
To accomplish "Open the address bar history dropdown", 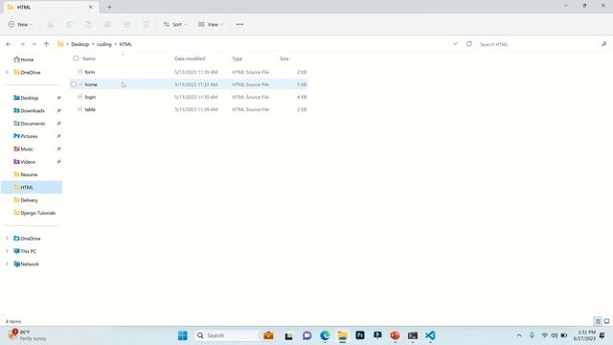I will [455, 44].
